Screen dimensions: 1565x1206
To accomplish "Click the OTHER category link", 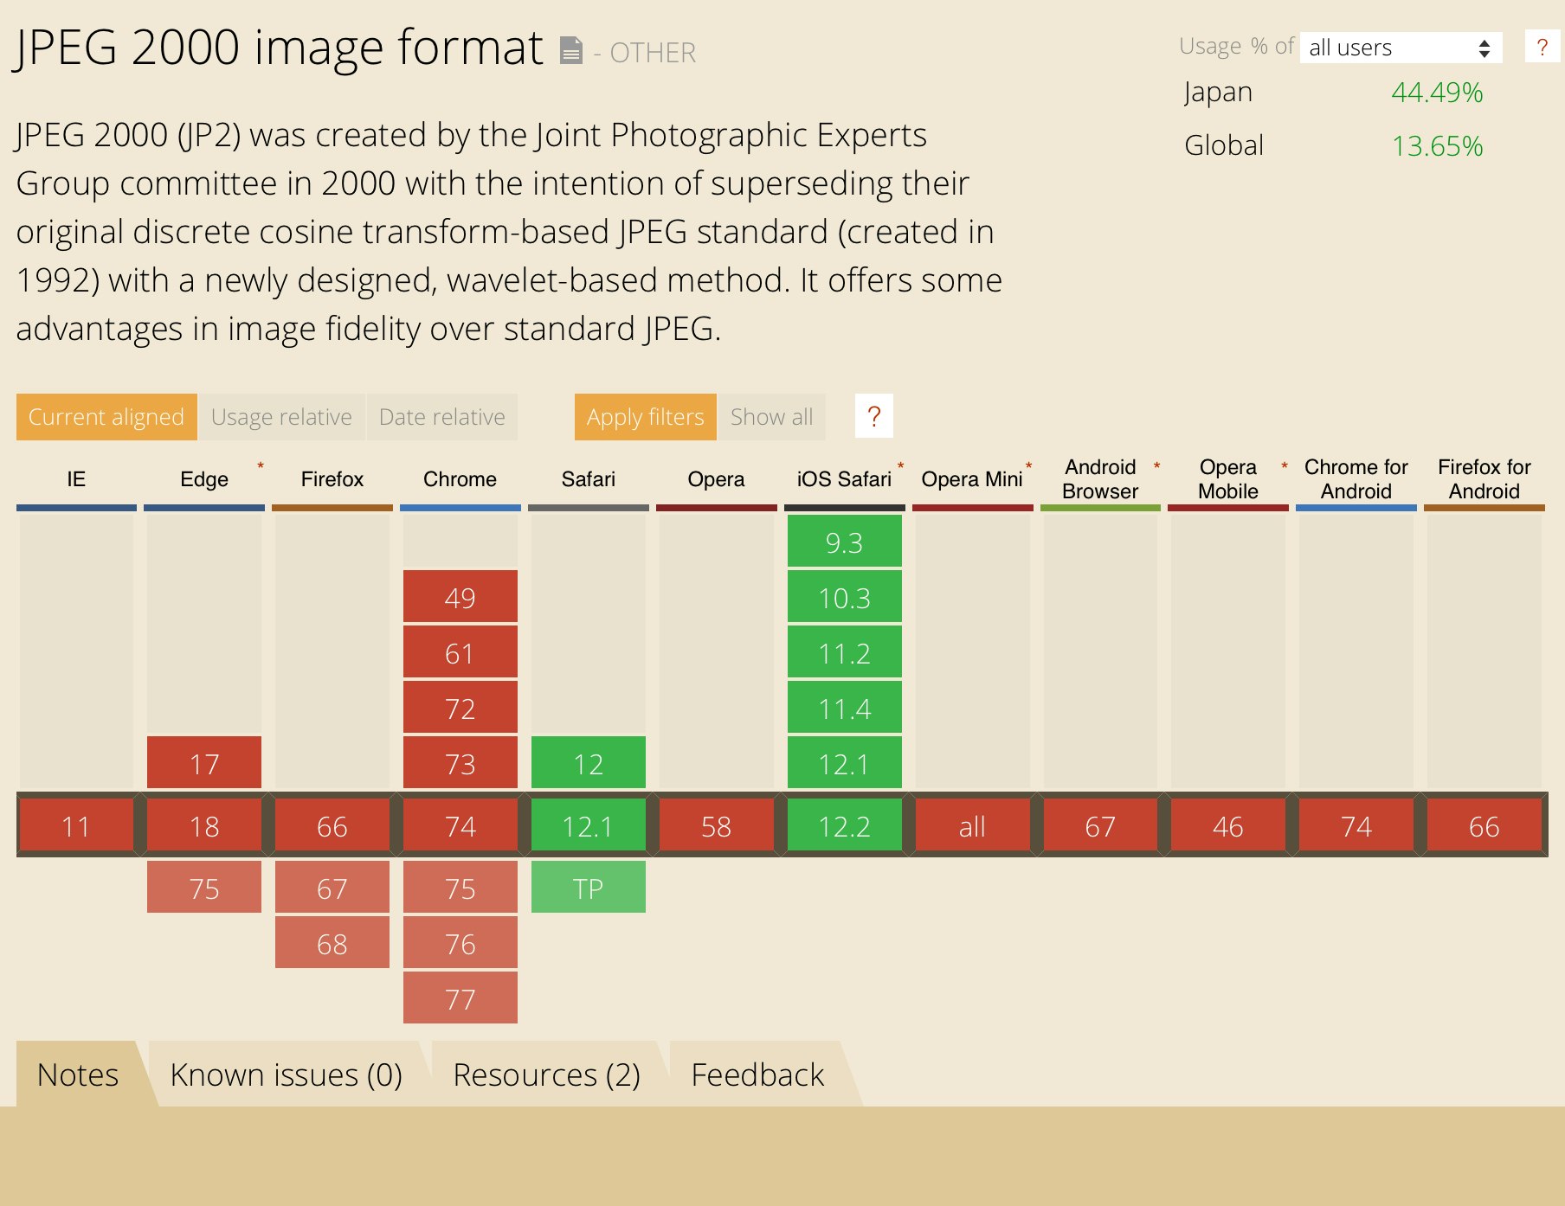I will point(653,53).
